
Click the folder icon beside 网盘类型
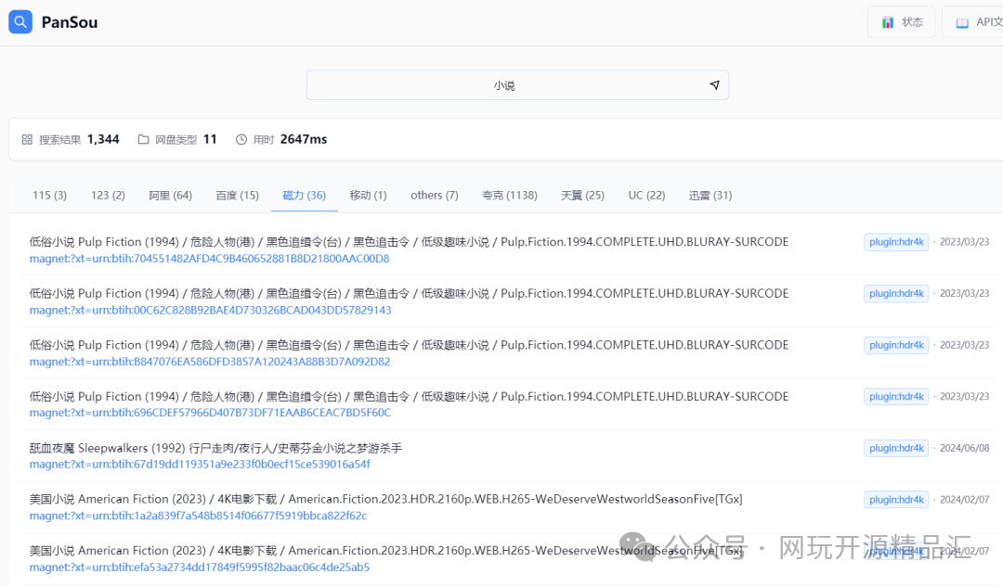pos(144,139)
